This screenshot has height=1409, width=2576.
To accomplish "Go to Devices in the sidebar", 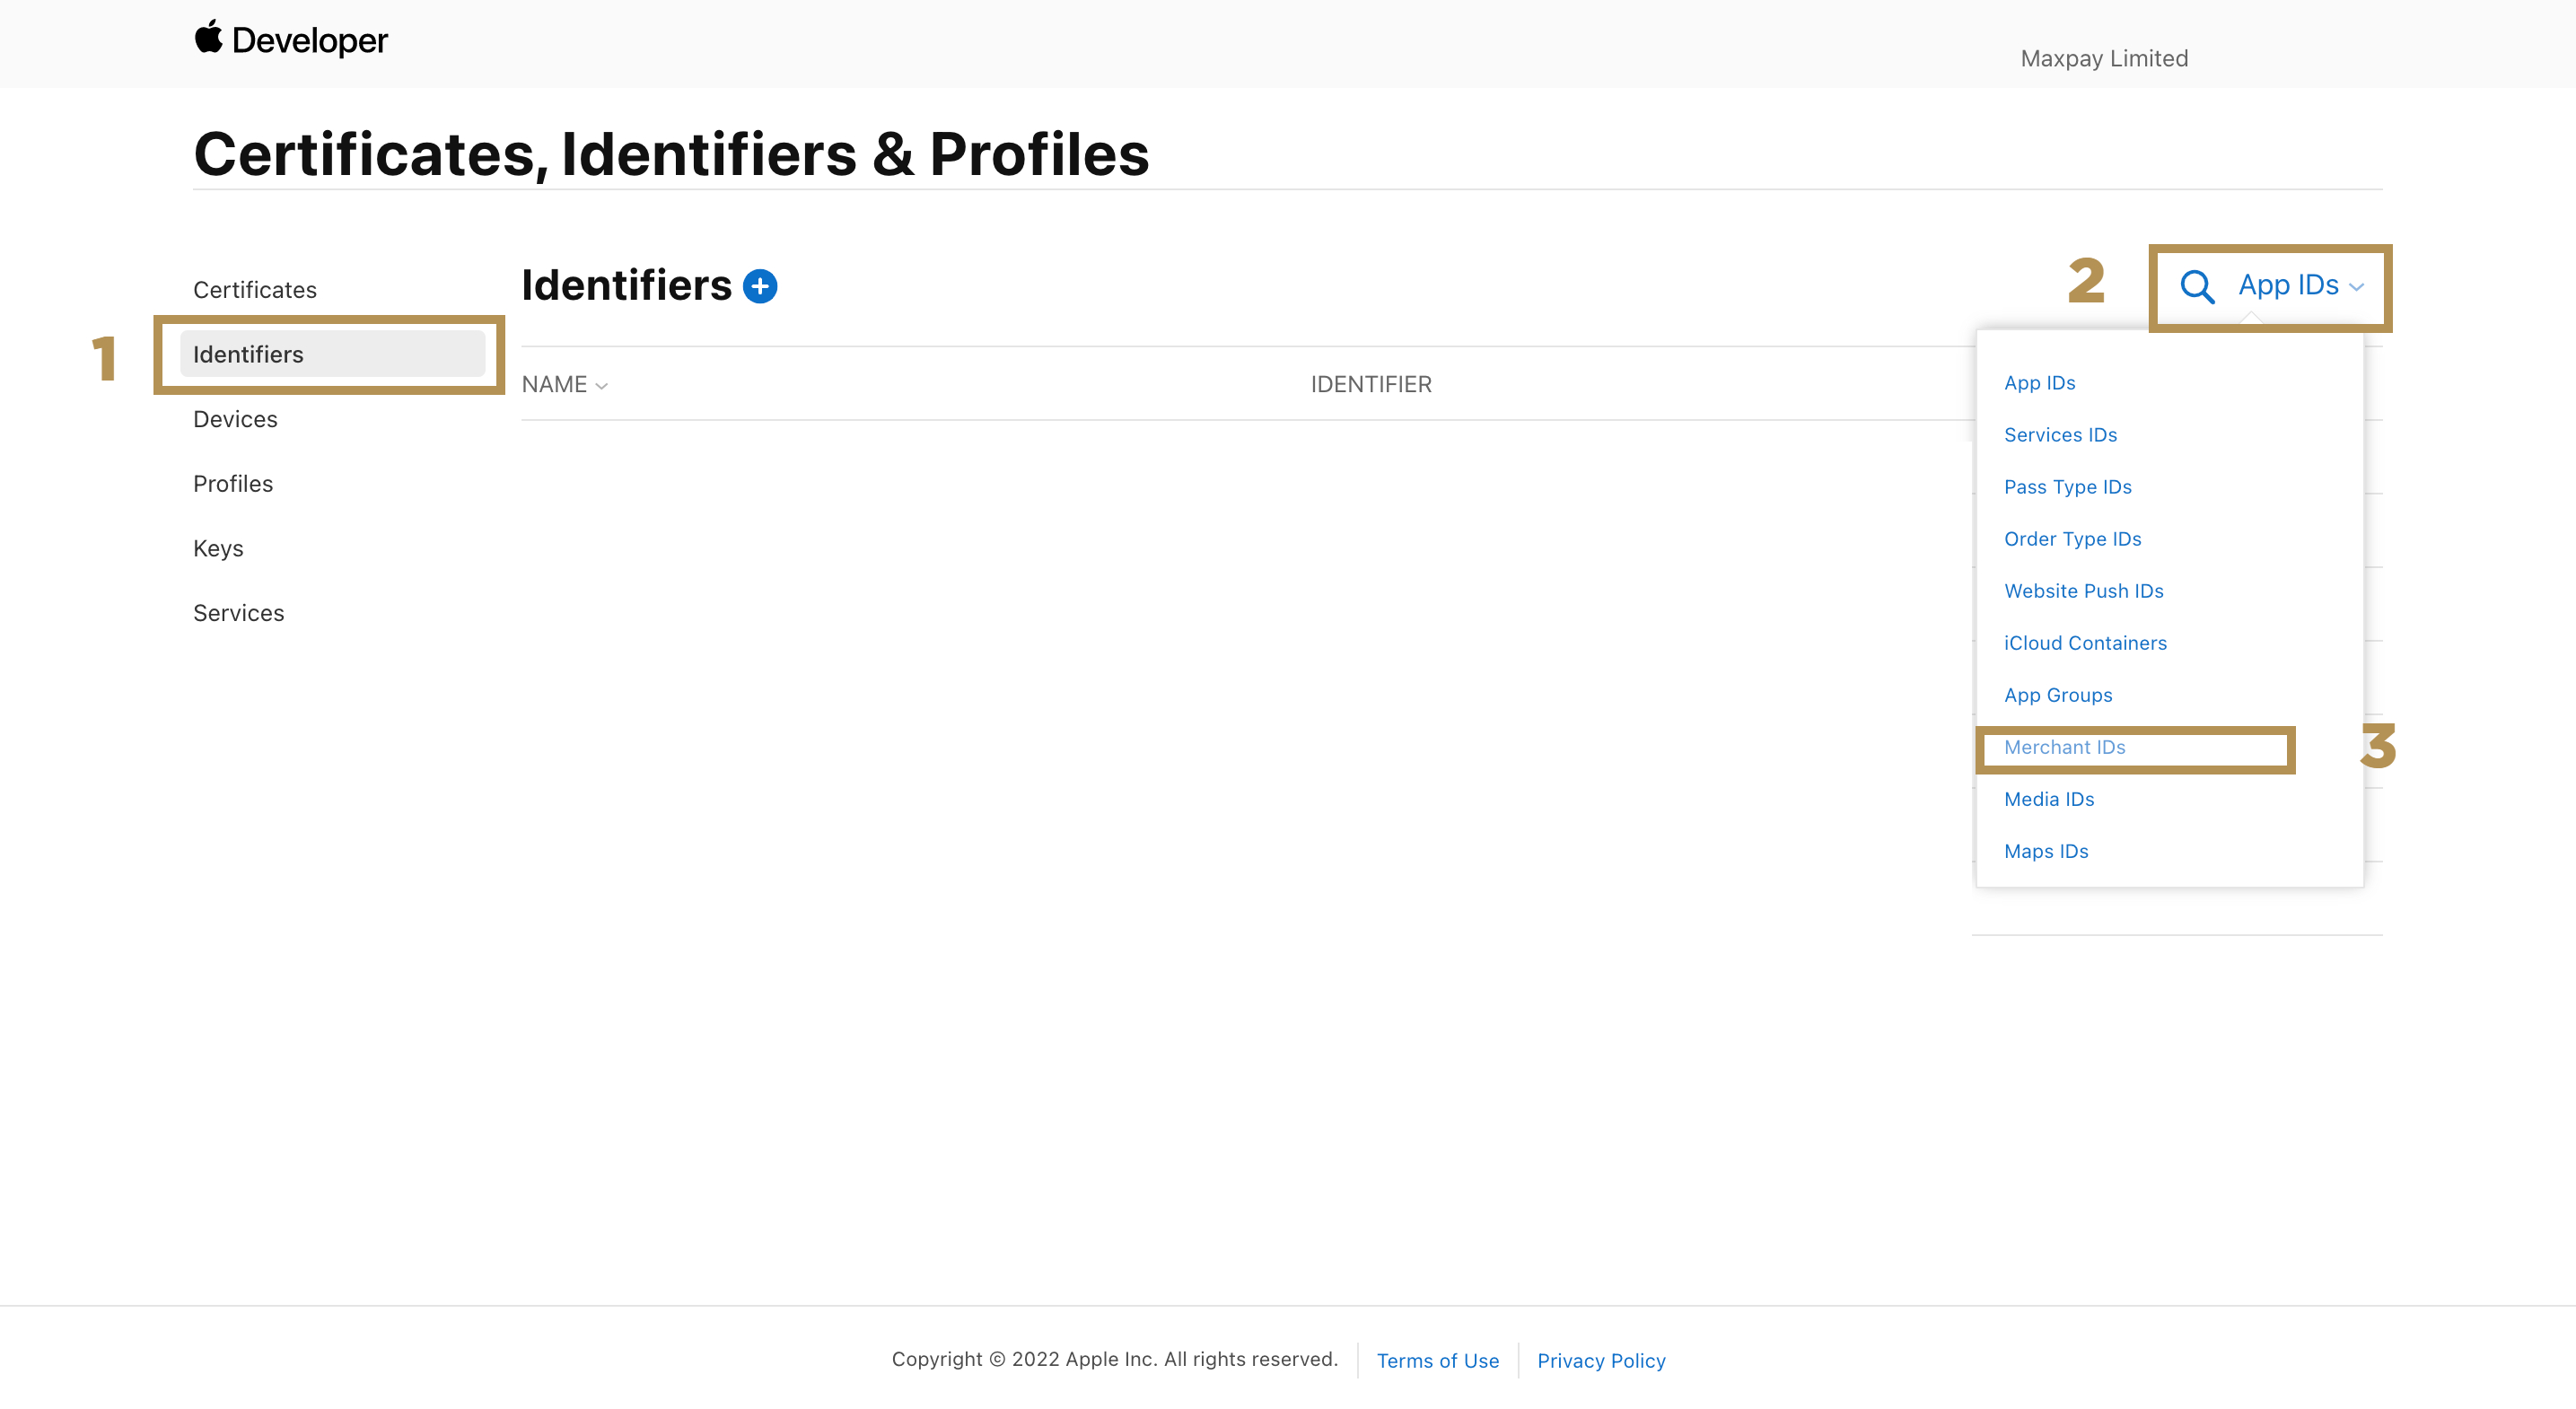I will [x=235, y=419].
